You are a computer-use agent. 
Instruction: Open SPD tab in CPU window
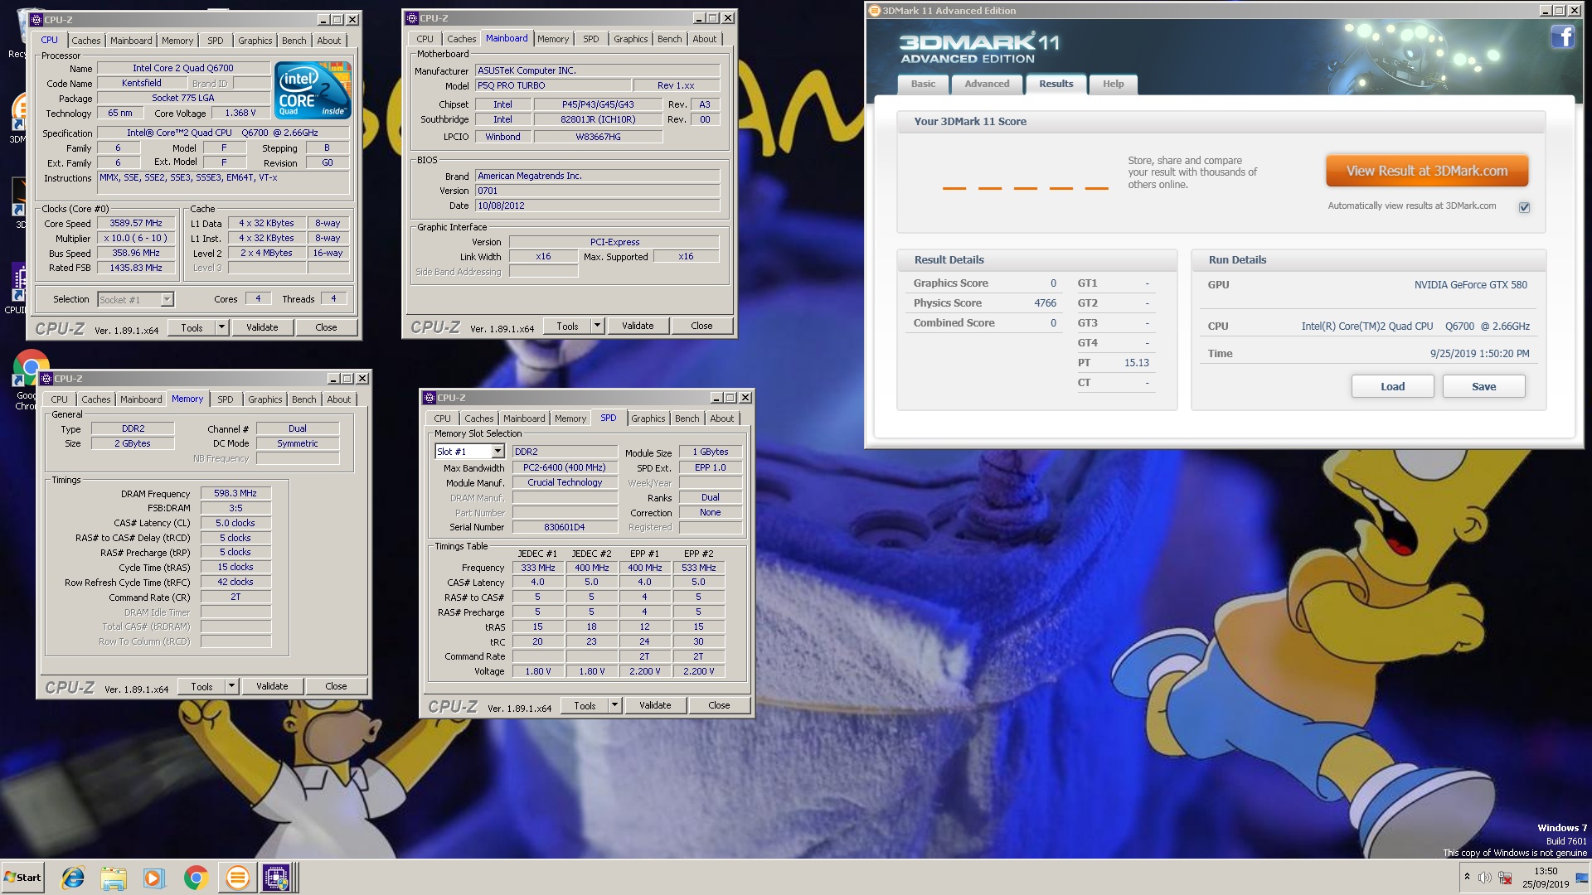pyautogui.click(x=215, y=41)
